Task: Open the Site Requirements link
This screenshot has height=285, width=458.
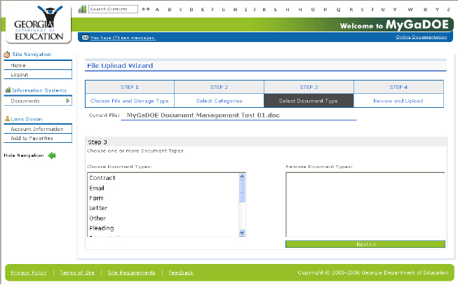Action: tap(131, 272)
